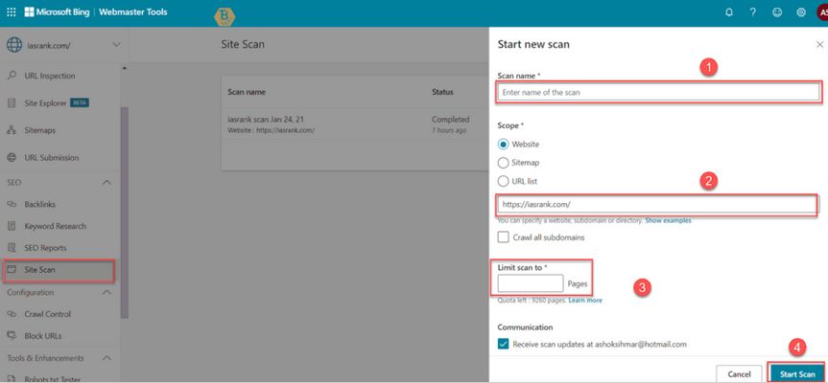
Task: Select the URL list scope option
Action: [x=504, y=181]
